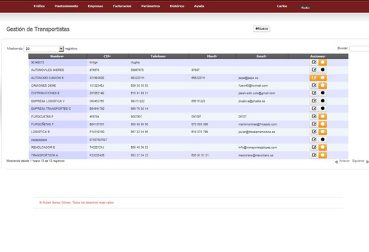
Task: Open the Mantenimiento menu
Action: click(x=66, y=6)
